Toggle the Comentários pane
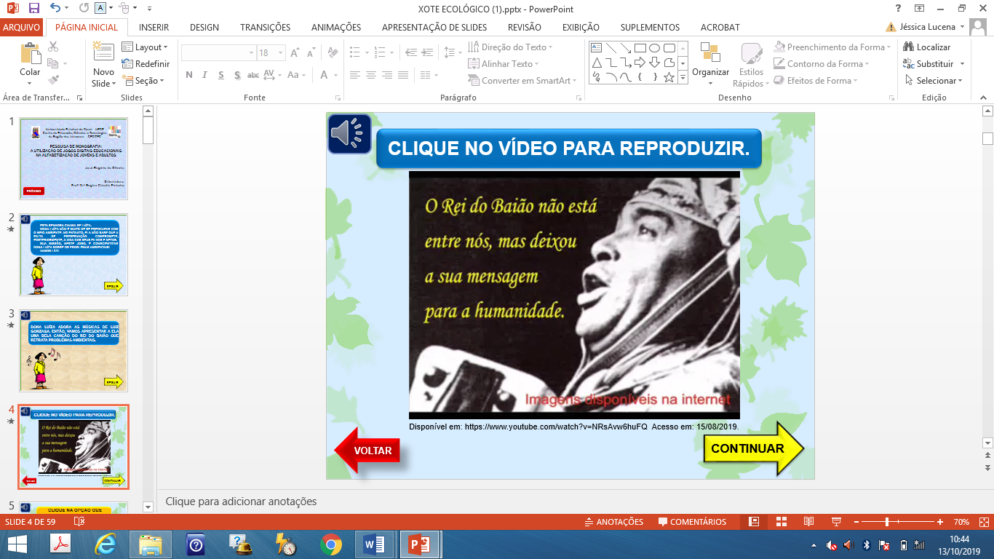This screenshot has height=559, width=994. [x=692, y=522]
